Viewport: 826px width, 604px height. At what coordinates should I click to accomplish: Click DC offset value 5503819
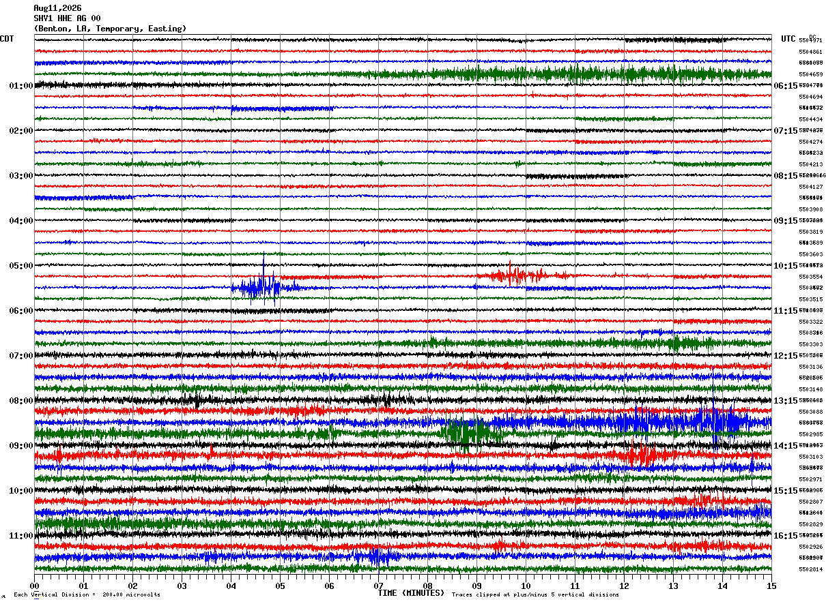coord(810,232)
